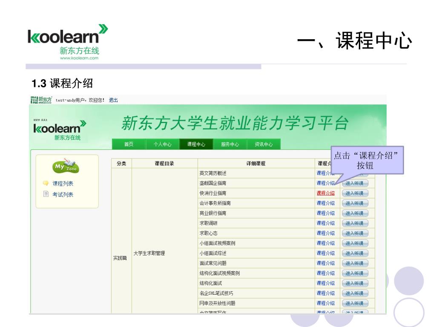The height and width of the screenshot is (327, 436).
Task: Open the 首页 tab
Action: (x=129, y=144)
